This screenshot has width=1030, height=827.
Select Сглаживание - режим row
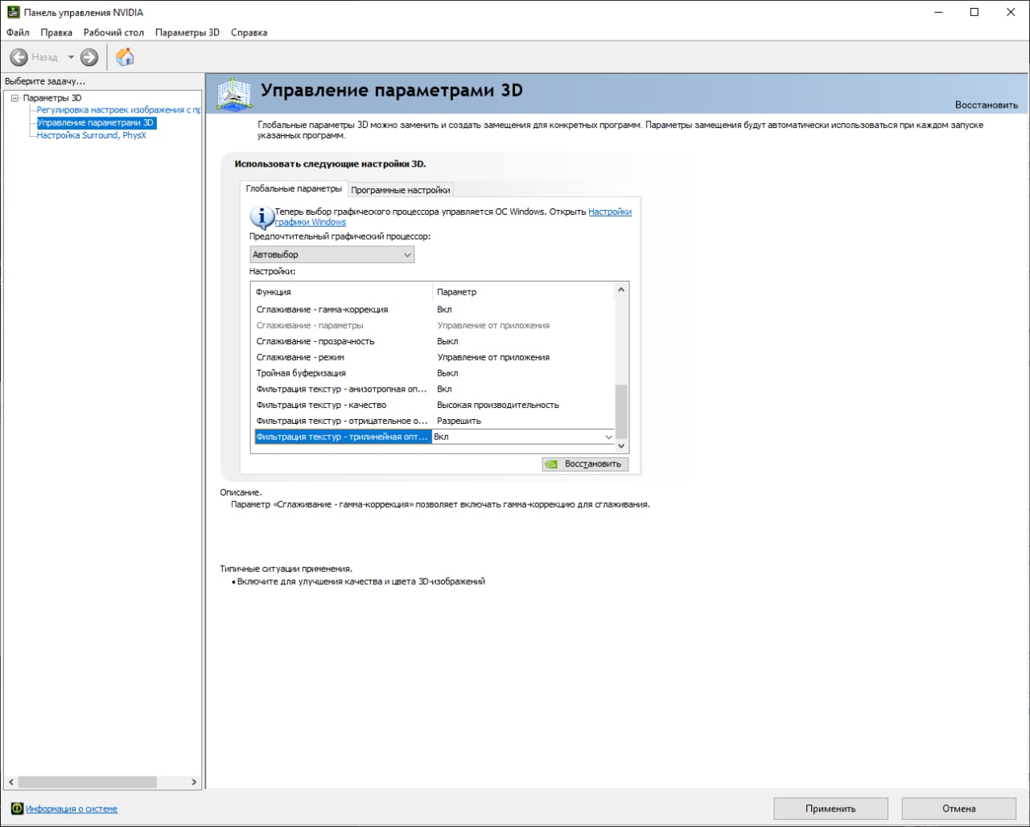pyautogui.click(x=433, y=357)
